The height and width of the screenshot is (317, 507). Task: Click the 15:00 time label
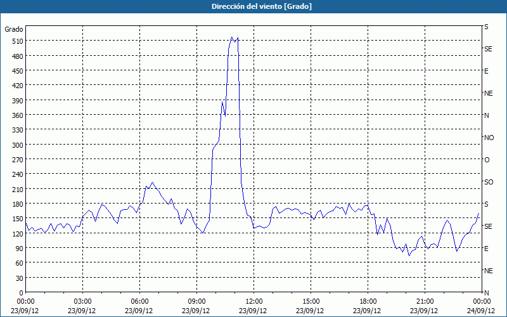point(311,302)
